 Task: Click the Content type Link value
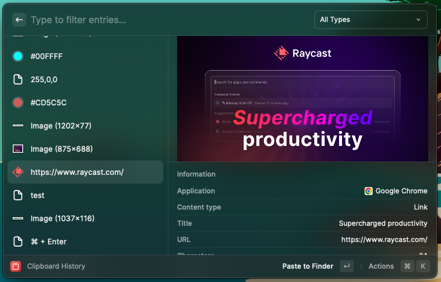click(421, 207)
